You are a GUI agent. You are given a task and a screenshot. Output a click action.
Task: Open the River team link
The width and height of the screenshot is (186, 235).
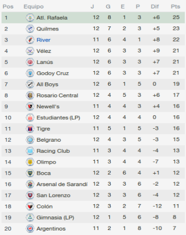click(43, 40)
